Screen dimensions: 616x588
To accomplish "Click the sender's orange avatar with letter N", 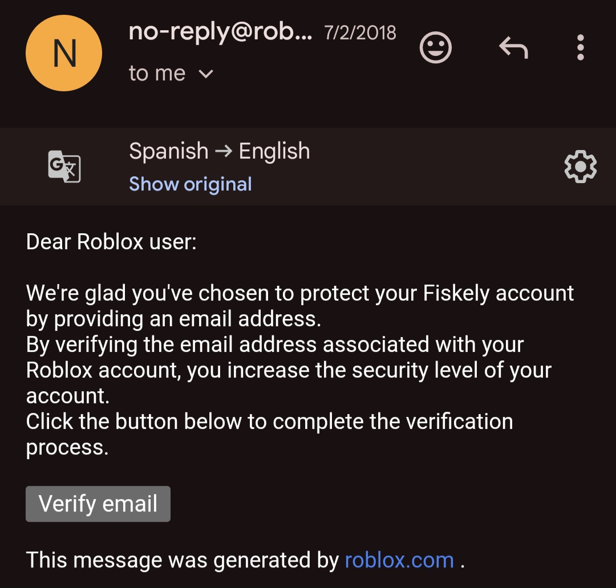I will pyautogui.click(x=63, y=52).
